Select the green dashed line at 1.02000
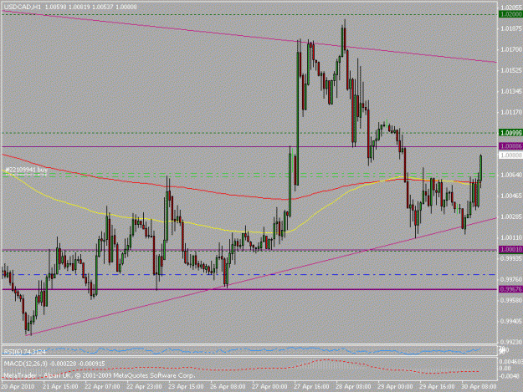Image resolution: width=523 pixels, height=392 pixels. pyautogui.click(x=249, y=14)
